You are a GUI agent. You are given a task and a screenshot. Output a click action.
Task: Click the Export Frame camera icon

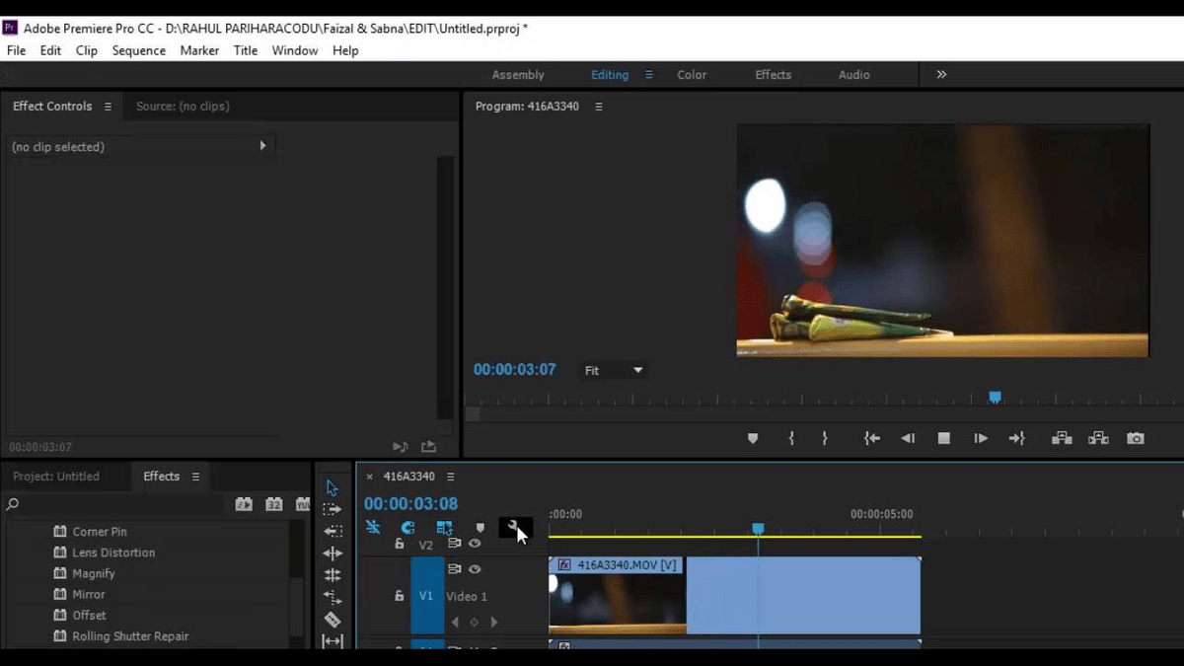pyautogui.click(x=1135, y=438)
